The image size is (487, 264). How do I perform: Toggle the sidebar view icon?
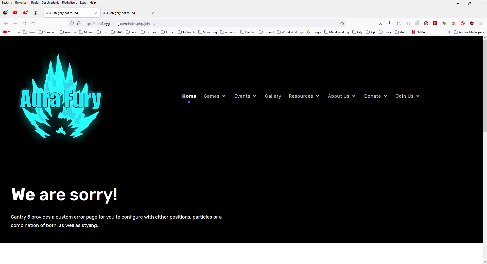[x=408, y=24]
